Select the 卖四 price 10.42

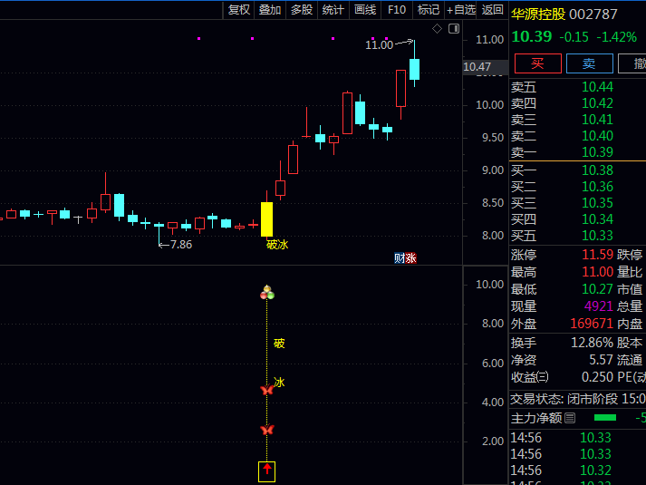(x=597, y=103)
